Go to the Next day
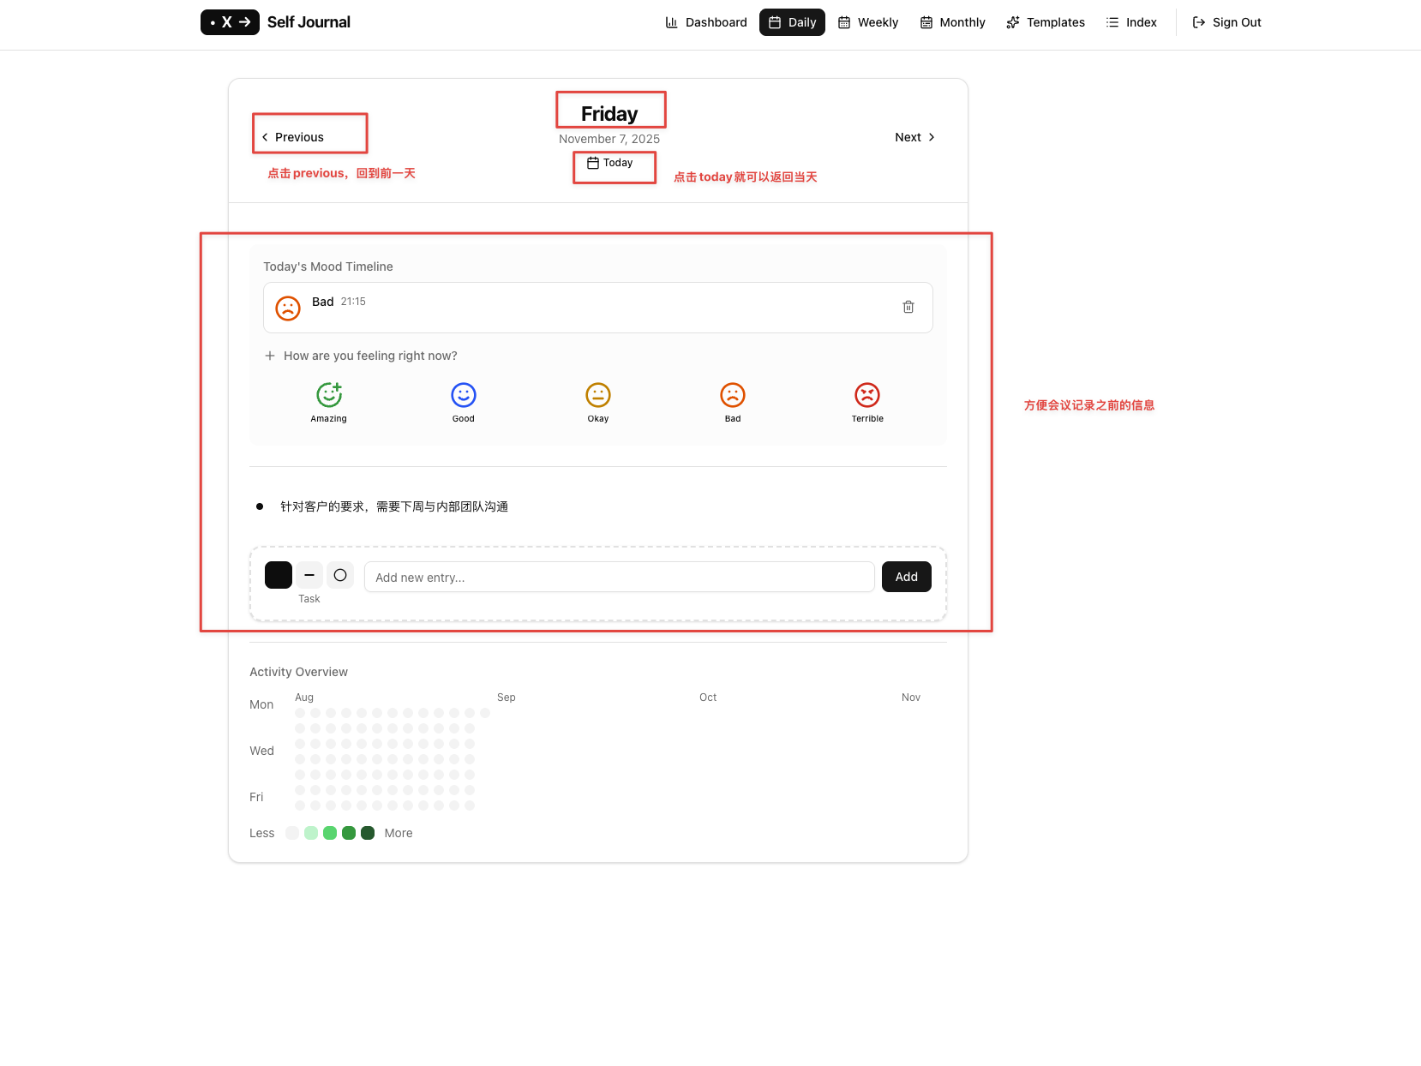This screenshot has width=1421, height=1066. click(915, 137)
